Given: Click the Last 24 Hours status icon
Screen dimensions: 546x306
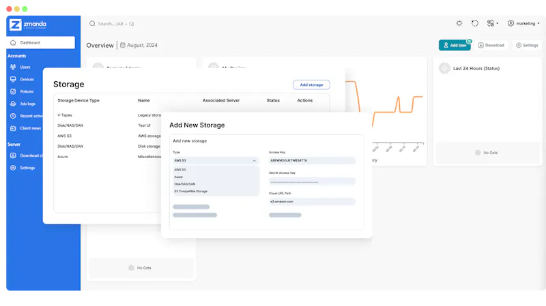Looking at the screenshot, I should tap(444, 68).
